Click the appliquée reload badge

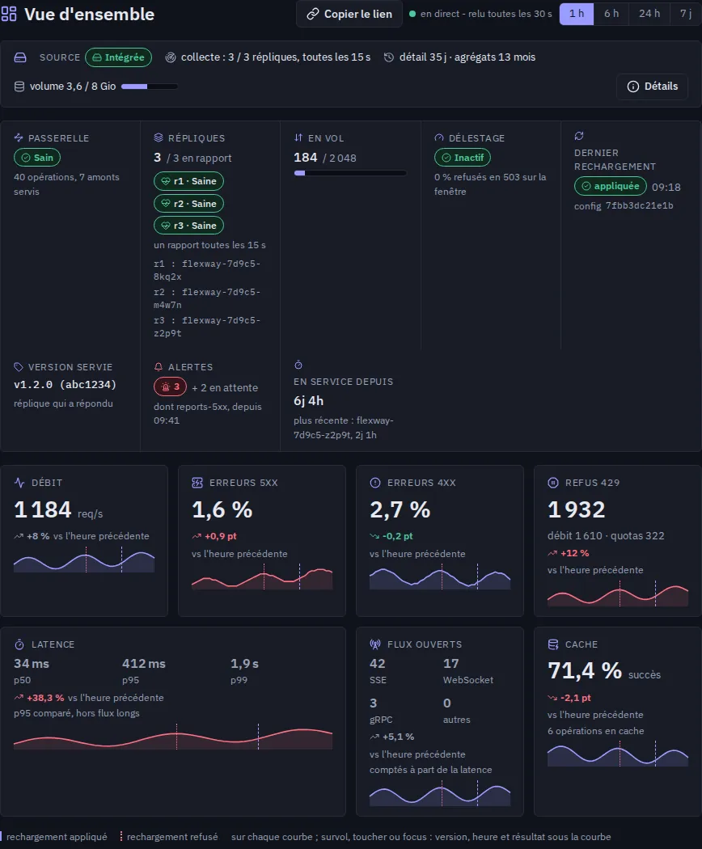pyautogui.click(x=610, y=186)
